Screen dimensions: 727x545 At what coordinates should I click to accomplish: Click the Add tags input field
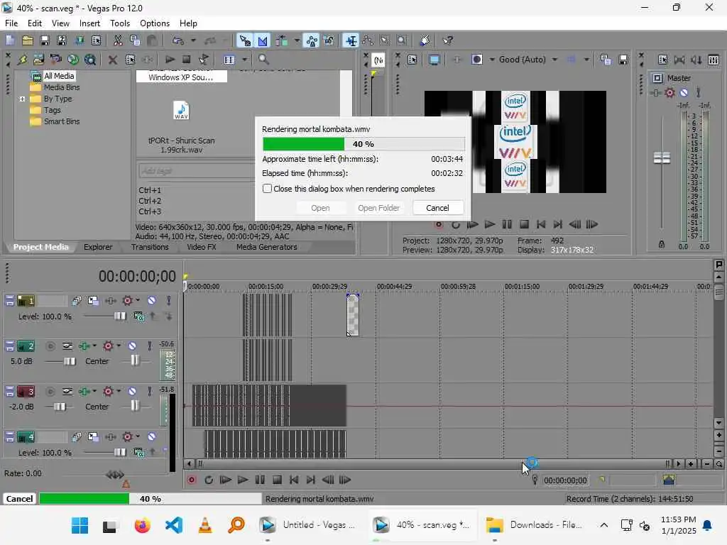pos(196,171)
